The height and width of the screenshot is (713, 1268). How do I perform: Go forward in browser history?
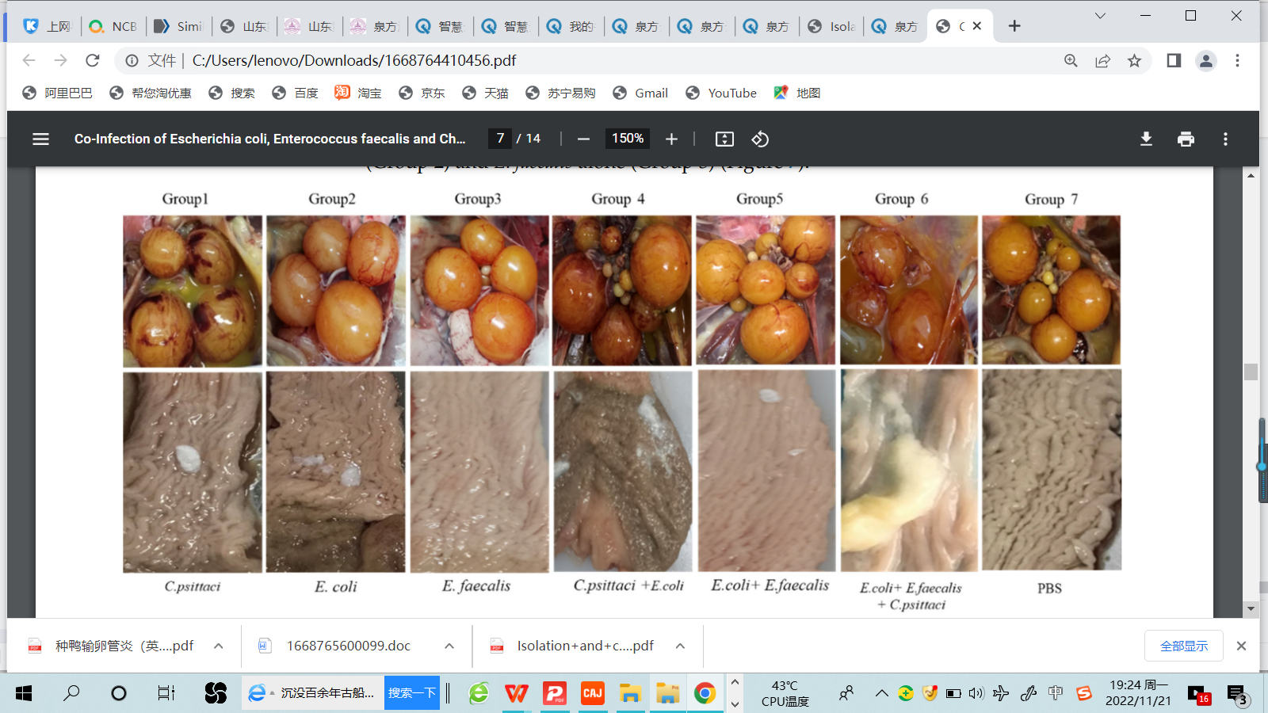click(61, 60)
